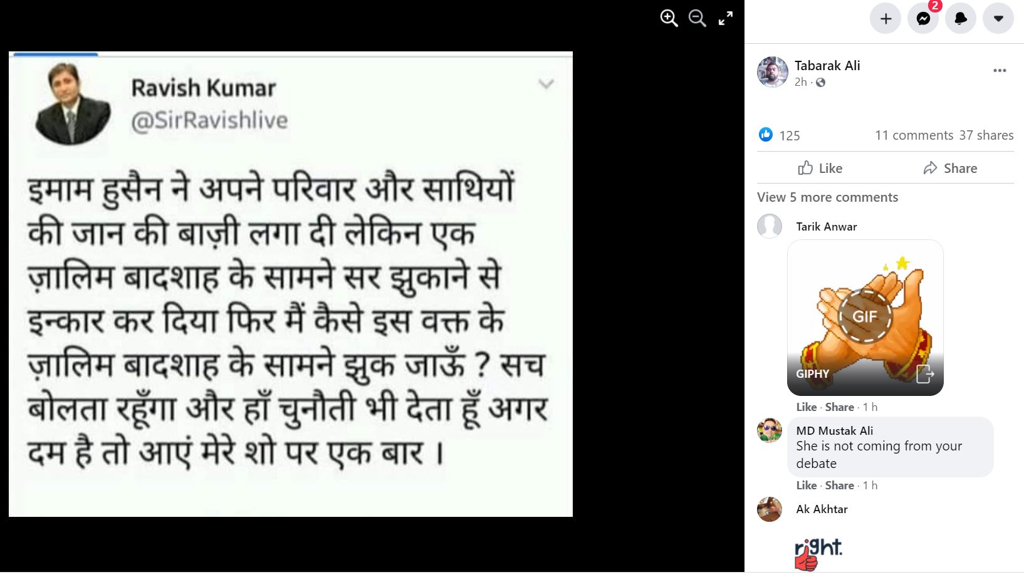Open post options three-dot menu
Screen dimensions: 1024x577
coord(1000,71)
